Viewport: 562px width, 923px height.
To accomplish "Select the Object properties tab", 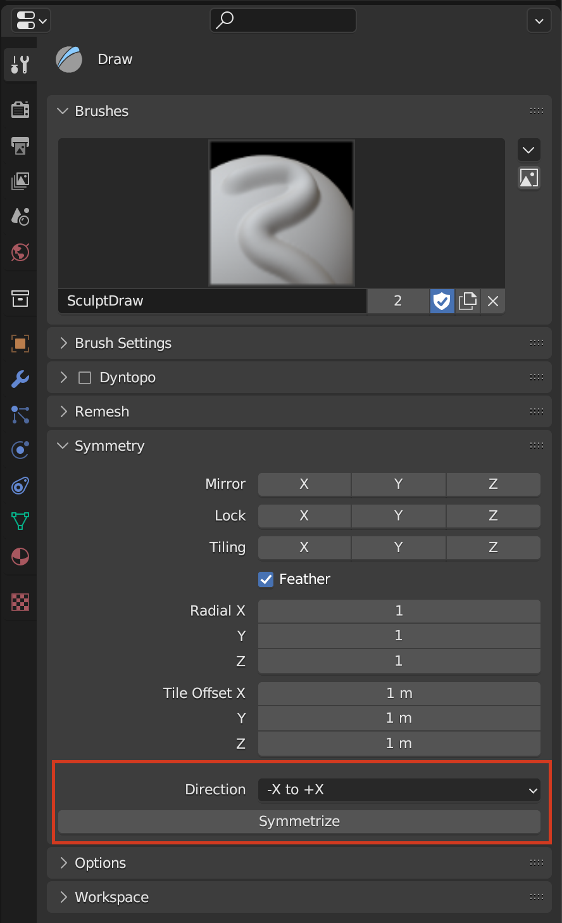I will click(20, 344).
